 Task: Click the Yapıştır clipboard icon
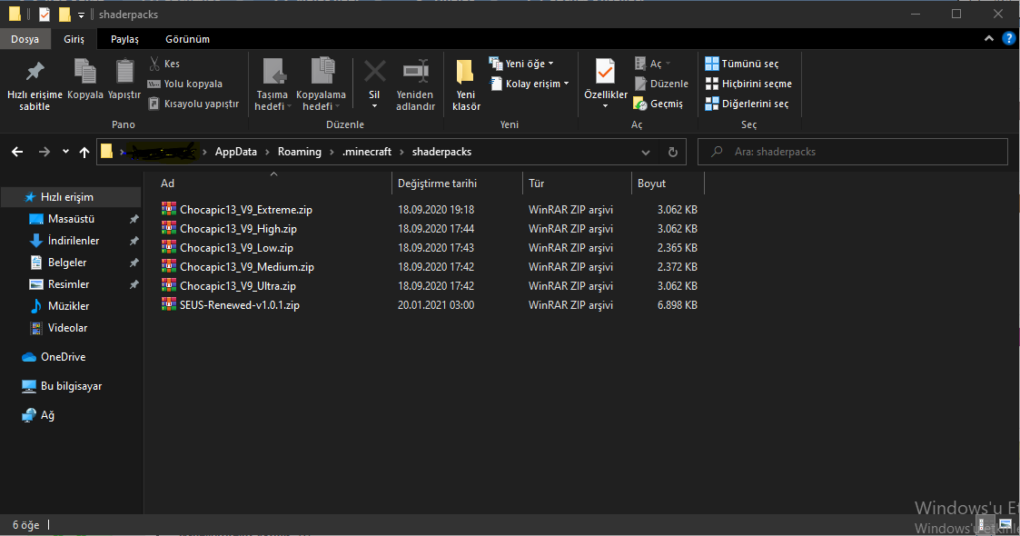pos(124,73)
